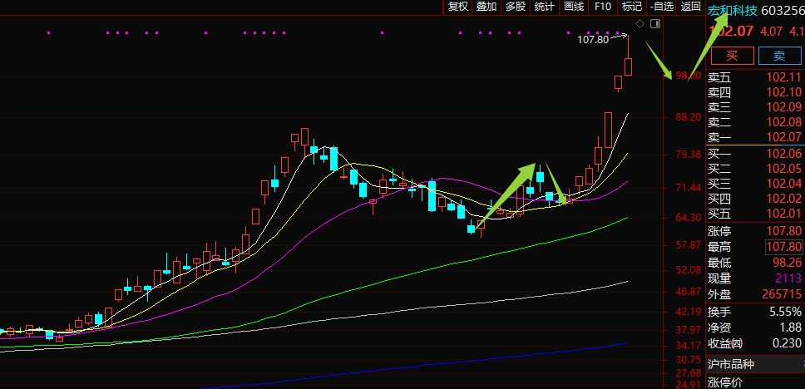Screen dimensions: 805x389
Task: Click the 卖三 price 102.09
Action: pyautogui.click(x=783, y=107)
